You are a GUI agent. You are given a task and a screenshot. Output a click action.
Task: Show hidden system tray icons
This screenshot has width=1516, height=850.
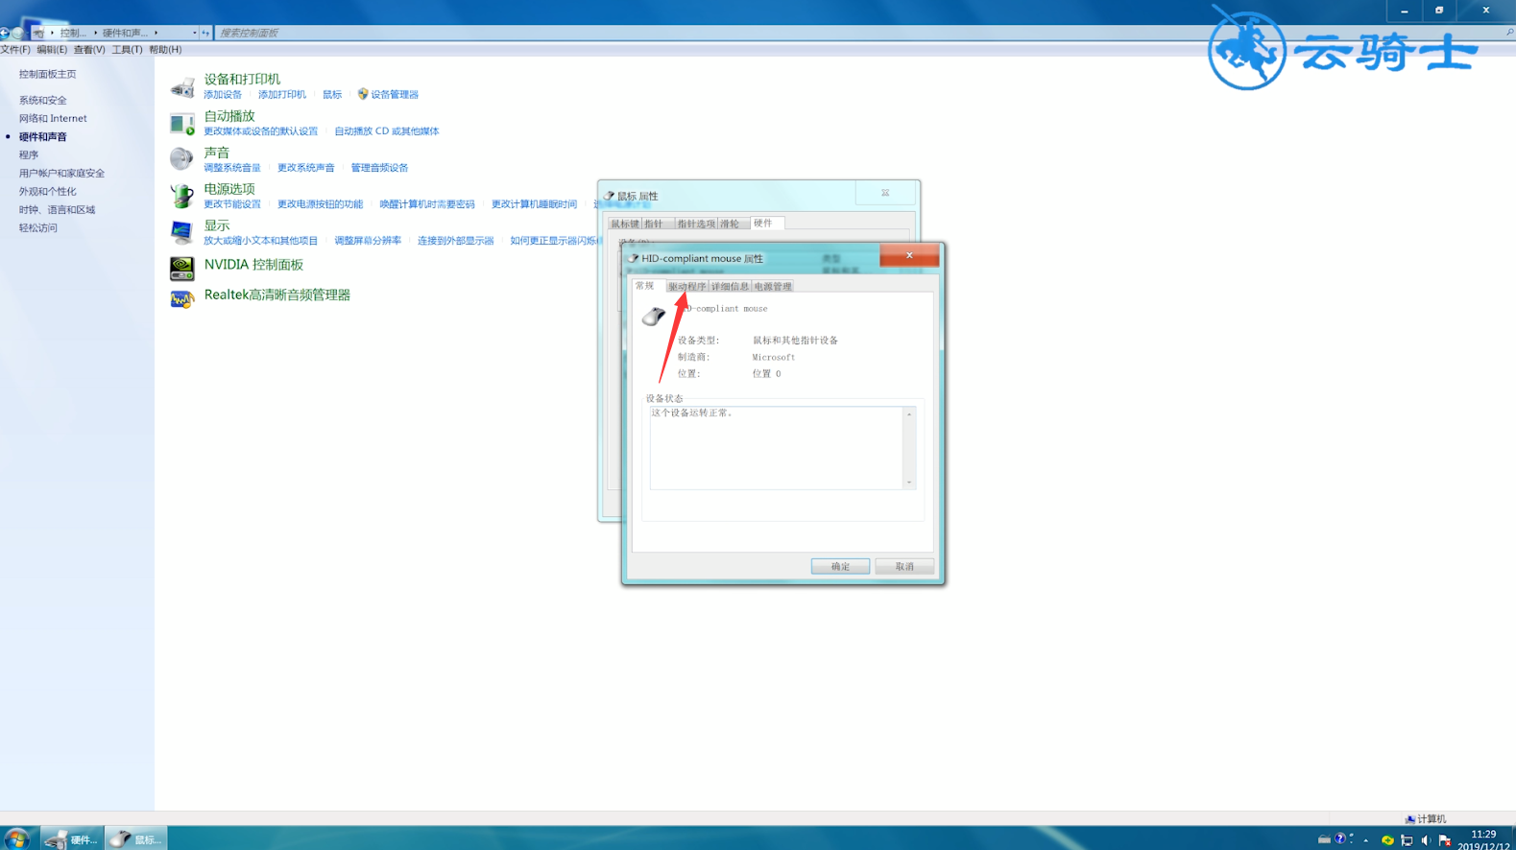1366,840
